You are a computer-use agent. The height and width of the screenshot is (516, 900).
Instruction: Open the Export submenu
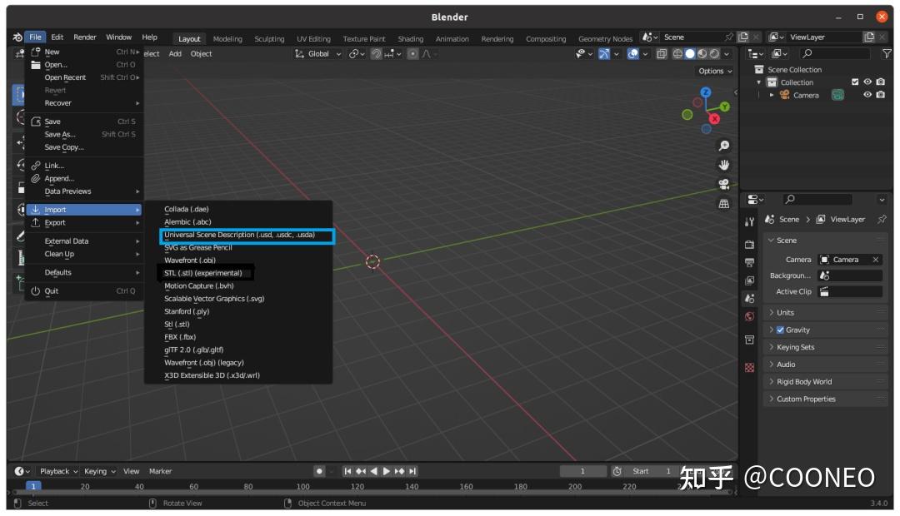pos(85,222)
